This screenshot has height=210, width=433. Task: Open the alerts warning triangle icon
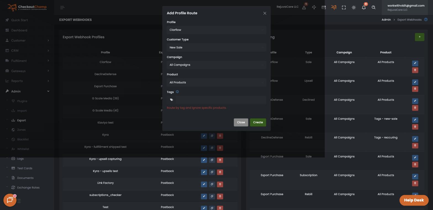(x=304, y=7)
